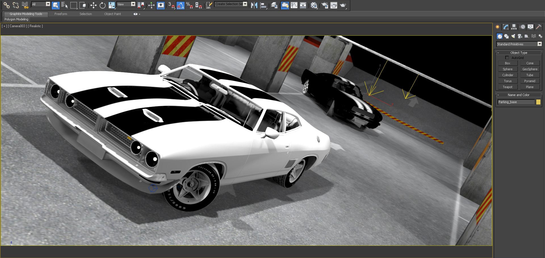The width and height of the screenshot is (545, 258).
Task: Switch to the Freeform ribbon tab
Action: 61,14
